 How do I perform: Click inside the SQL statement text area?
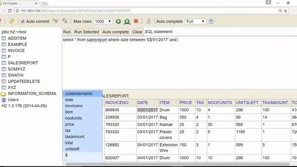(x=180, y=63)
